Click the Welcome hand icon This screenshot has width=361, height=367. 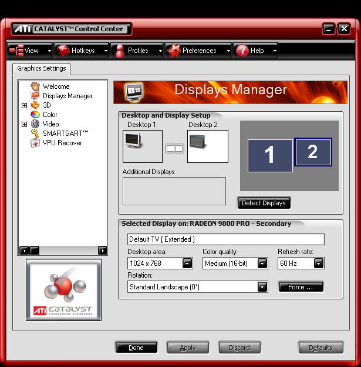pos(35,86)
